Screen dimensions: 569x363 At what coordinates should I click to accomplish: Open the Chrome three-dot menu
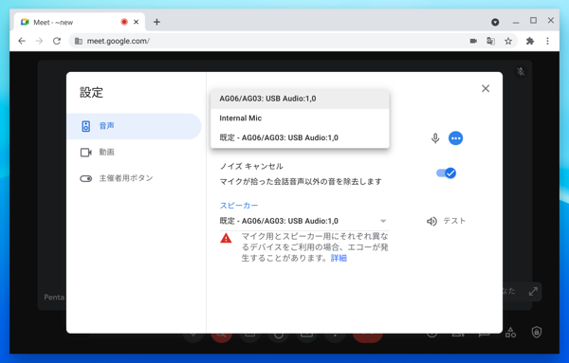547,41
